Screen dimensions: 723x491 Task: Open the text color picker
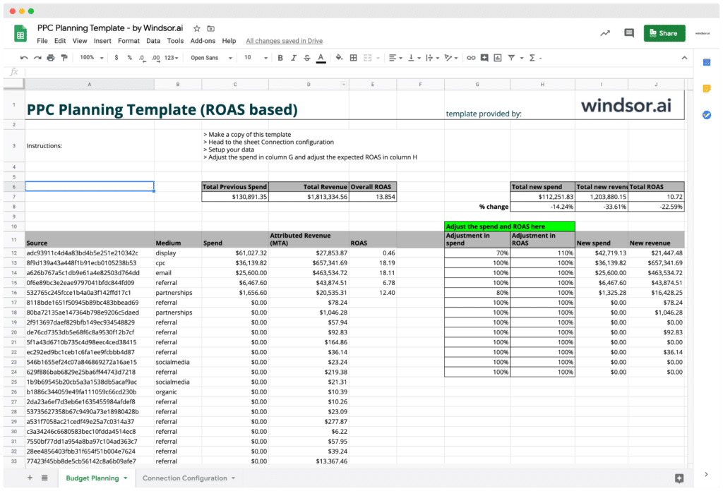[x=321, y=58]
